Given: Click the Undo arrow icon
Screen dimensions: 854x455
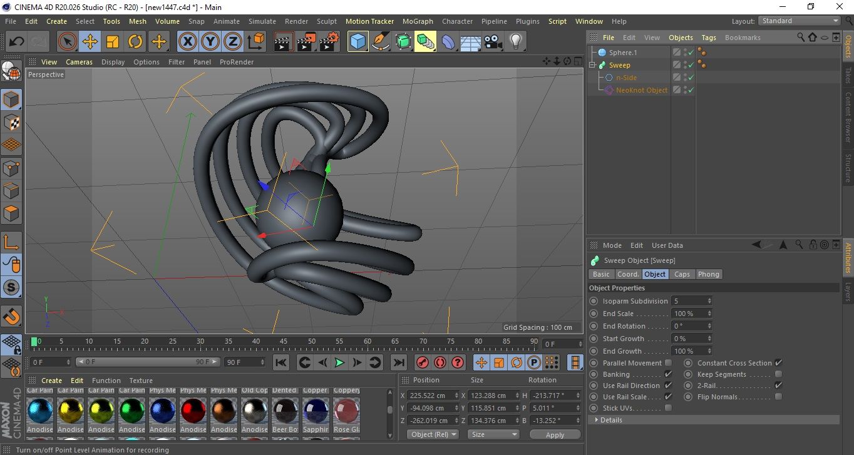Looking at the screenshot, I should coord(17,42).
